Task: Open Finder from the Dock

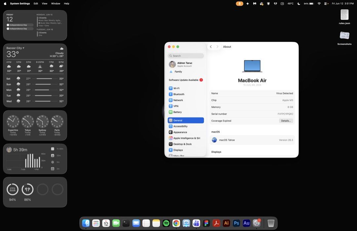Action: [86, 223]
